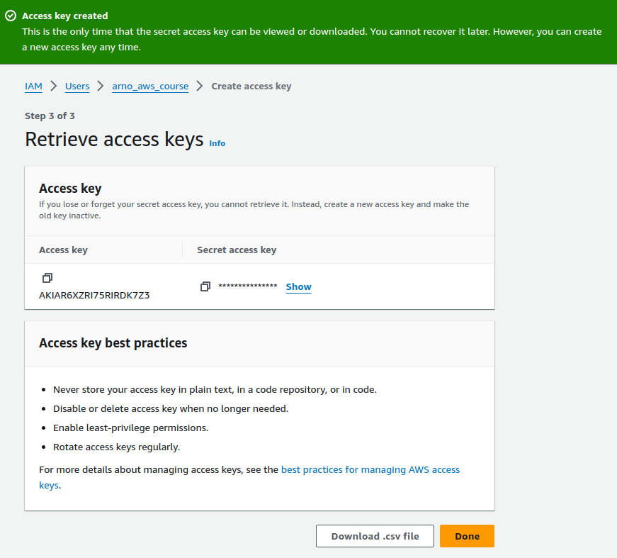
Task: Click the copy icon next to the asterisks
Action: 205,286
